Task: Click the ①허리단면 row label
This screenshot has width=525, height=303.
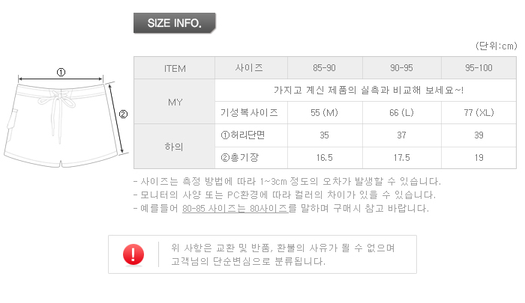Action: point(250,135)
